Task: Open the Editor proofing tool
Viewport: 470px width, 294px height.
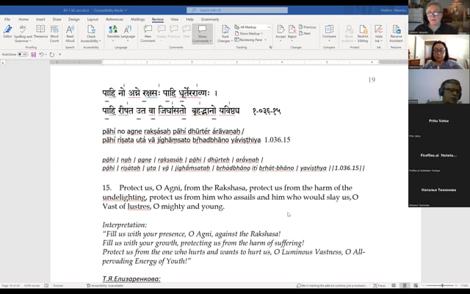Action: tap(7, 32)
